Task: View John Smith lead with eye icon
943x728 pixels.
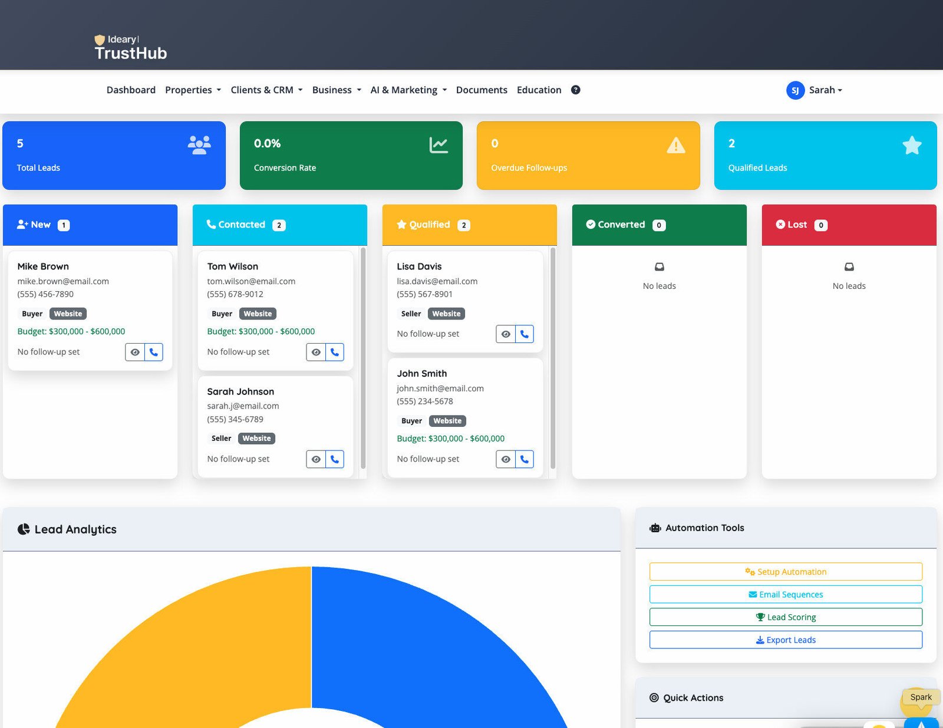Action: coord(506,459)
